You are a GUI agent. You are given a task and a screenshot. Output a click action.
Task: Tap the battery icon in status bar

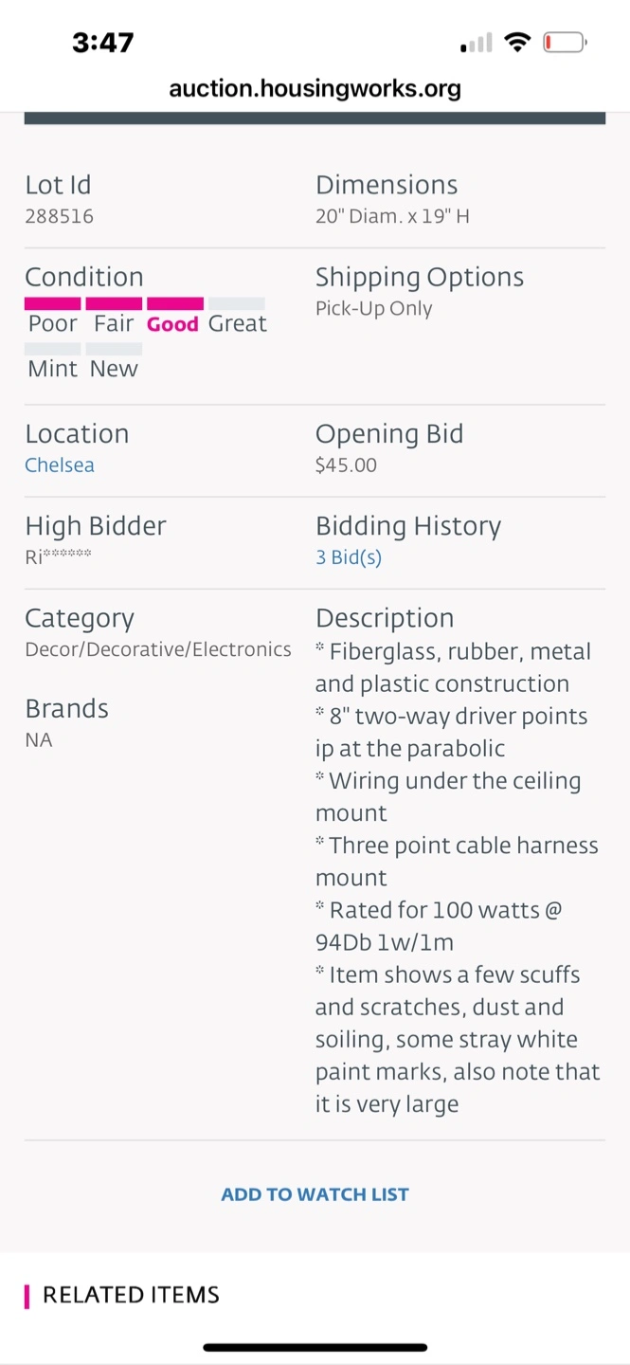click(566, 43)
